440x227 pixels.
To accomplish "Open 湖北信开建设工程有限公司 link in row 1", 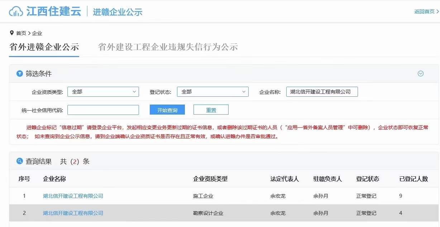I will (73, 196).
